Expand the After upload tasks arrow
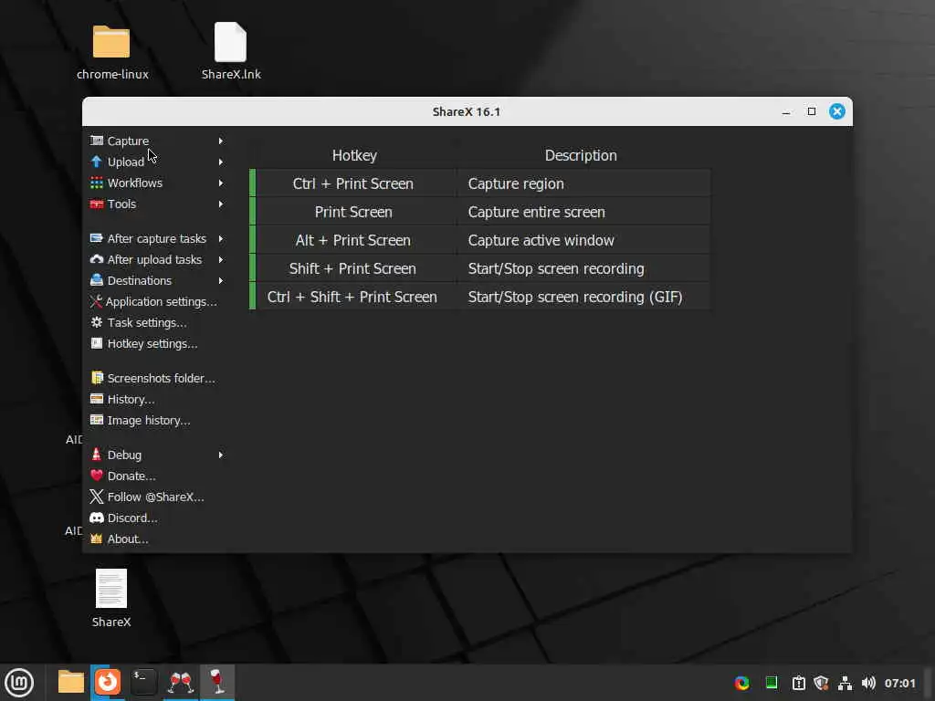Screen dimensions: 935x701 click(x=221, y=259)
